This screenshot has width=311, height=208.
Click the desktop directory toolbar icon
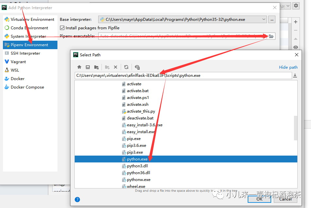click(88, 67)
